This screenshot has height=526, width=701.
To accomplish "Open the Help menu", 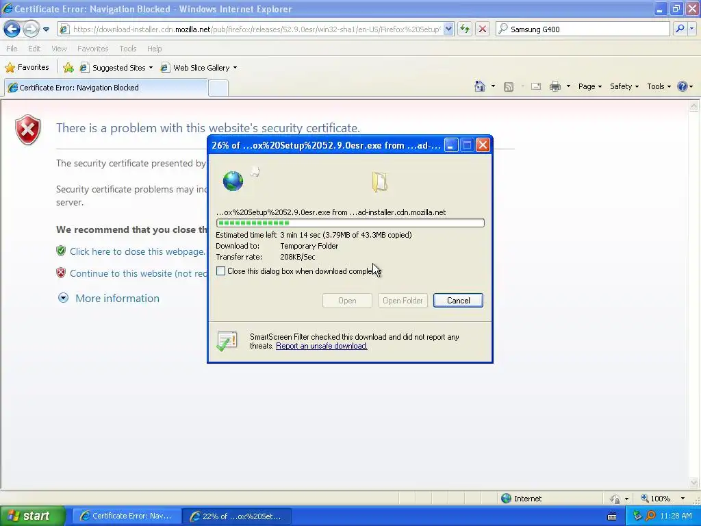I will (154, 49).
